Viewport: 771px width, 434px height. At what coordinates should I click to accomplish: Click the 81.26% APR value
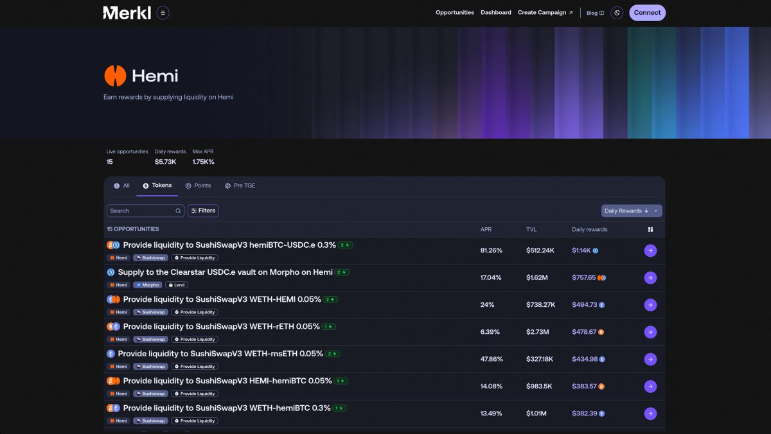click(x=492, y=251)
